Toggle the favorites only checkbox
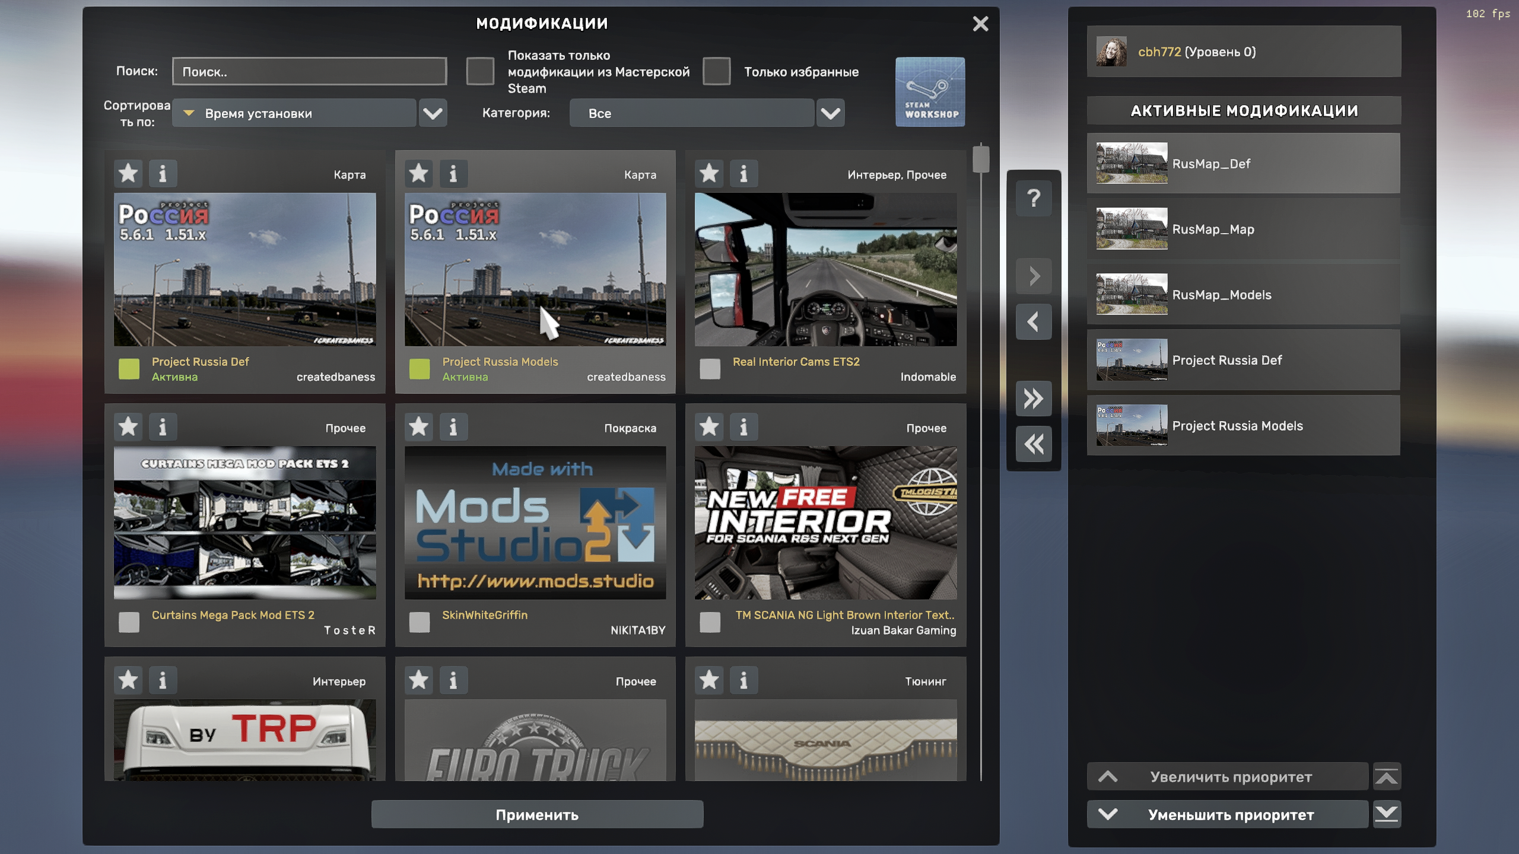Image resolution: width=1519 pixels, height=854 pixels. 716,72
